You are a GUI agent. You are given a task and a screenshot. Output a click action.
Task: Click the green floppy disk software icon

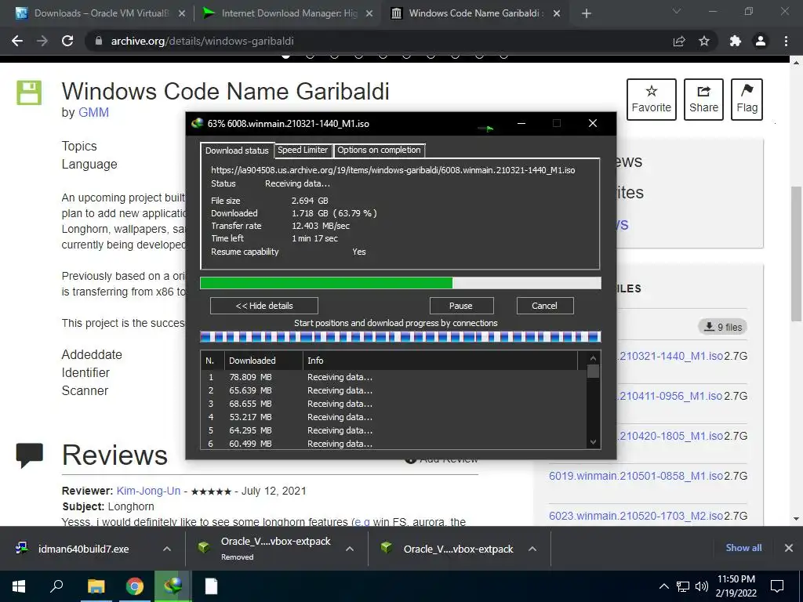click(x=29, y=92)
